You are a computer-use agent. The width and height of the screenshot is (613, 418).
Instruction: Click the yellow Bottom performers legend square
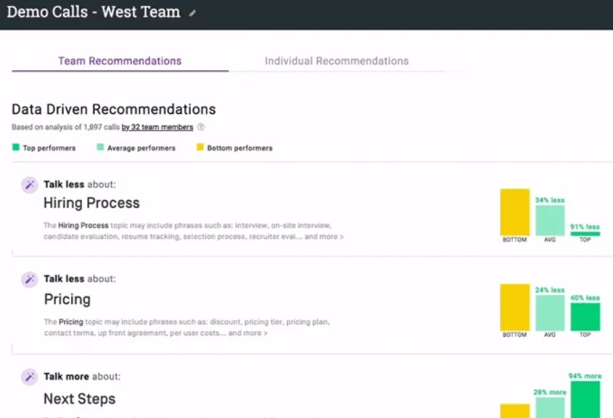(199, 147)
